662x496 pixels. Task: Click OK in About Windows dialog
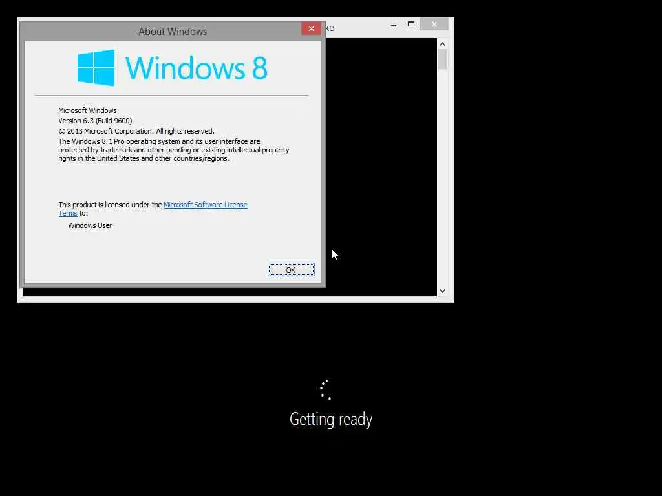(x=291, y=269)
